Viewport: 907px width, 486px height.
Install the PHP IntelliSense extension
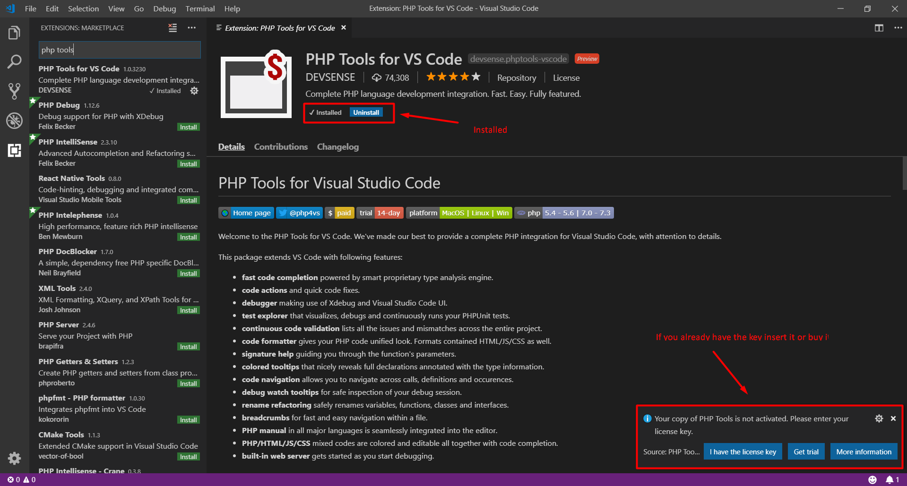[188, 164]
